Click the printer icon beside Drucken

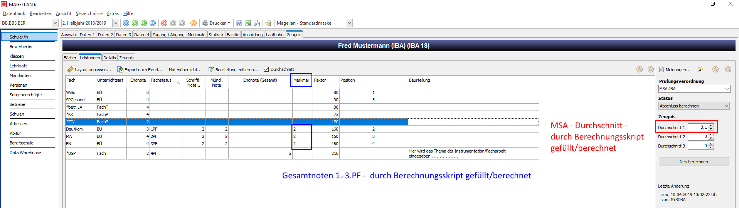click(205, 23)
